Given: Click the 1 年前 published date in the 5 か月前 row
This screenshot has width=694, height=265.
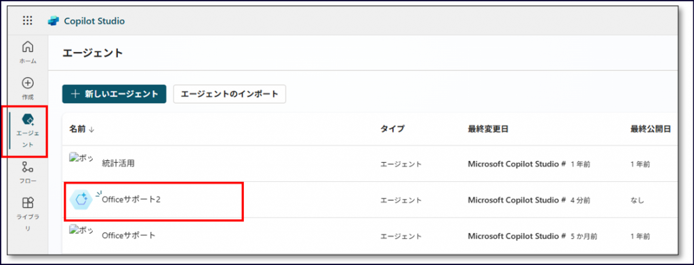Looking at the screenshot, I should (640, 237).
